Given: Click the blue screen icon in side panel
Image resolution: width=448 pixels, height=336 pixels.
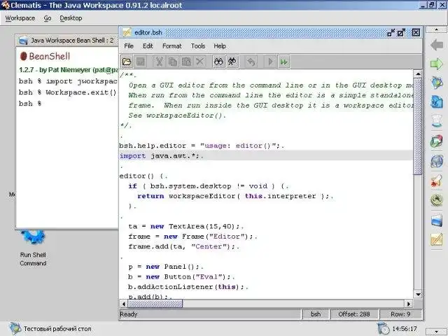Looking at the screenshot, I should [x=437, y=220].
